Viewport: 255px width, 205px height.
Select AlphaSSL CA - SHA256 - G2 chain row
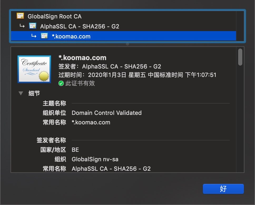point(124,26)
